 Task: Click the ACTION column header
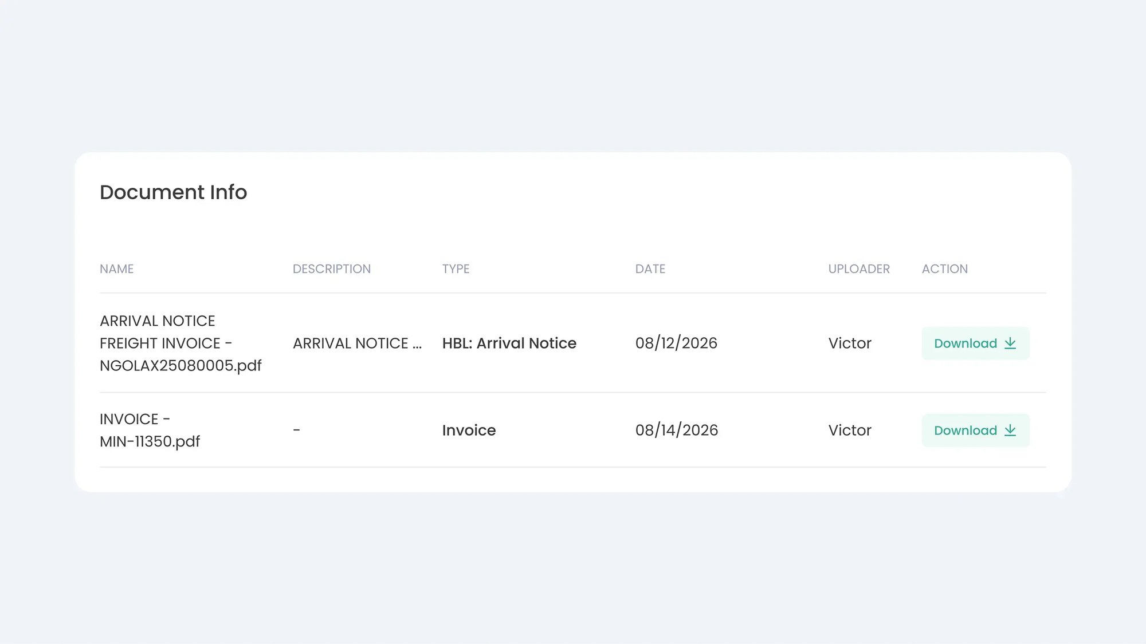tap(944, 269)
